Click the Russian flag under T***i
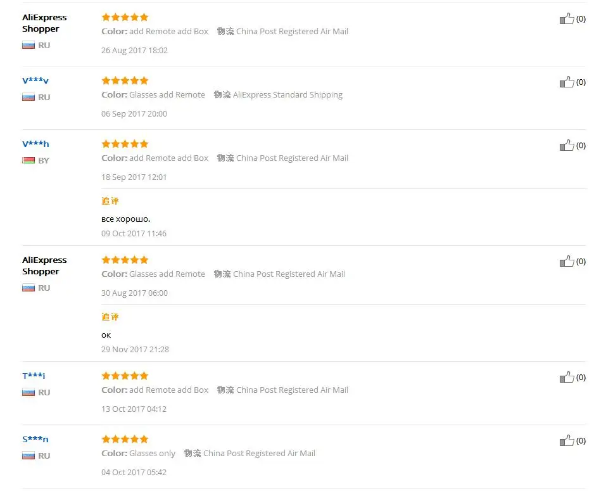This screenshot has width=606, height=491. pos(28,393)
